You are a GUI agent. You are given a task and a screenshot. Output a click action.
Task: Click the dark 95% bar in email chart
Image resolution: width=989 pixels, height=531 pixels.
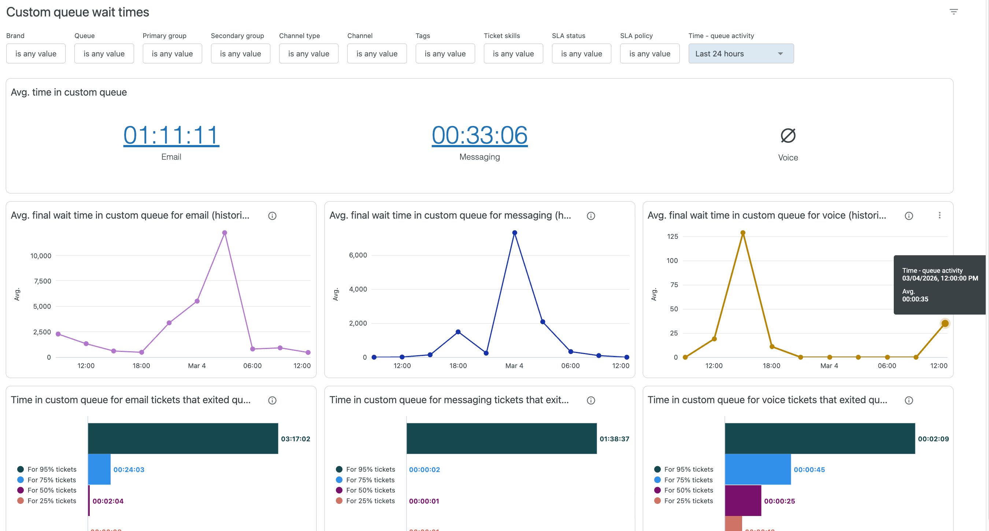click(x=183, y=438)
